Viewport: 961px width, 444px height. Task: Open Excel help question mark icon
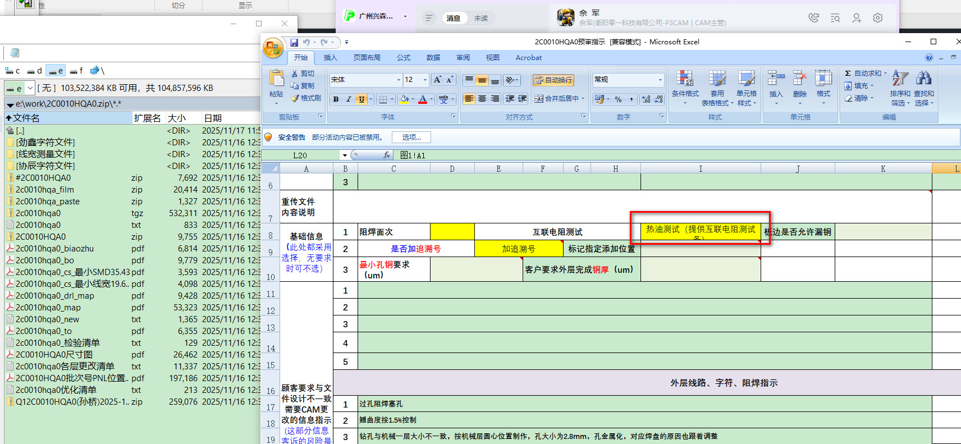928,58
